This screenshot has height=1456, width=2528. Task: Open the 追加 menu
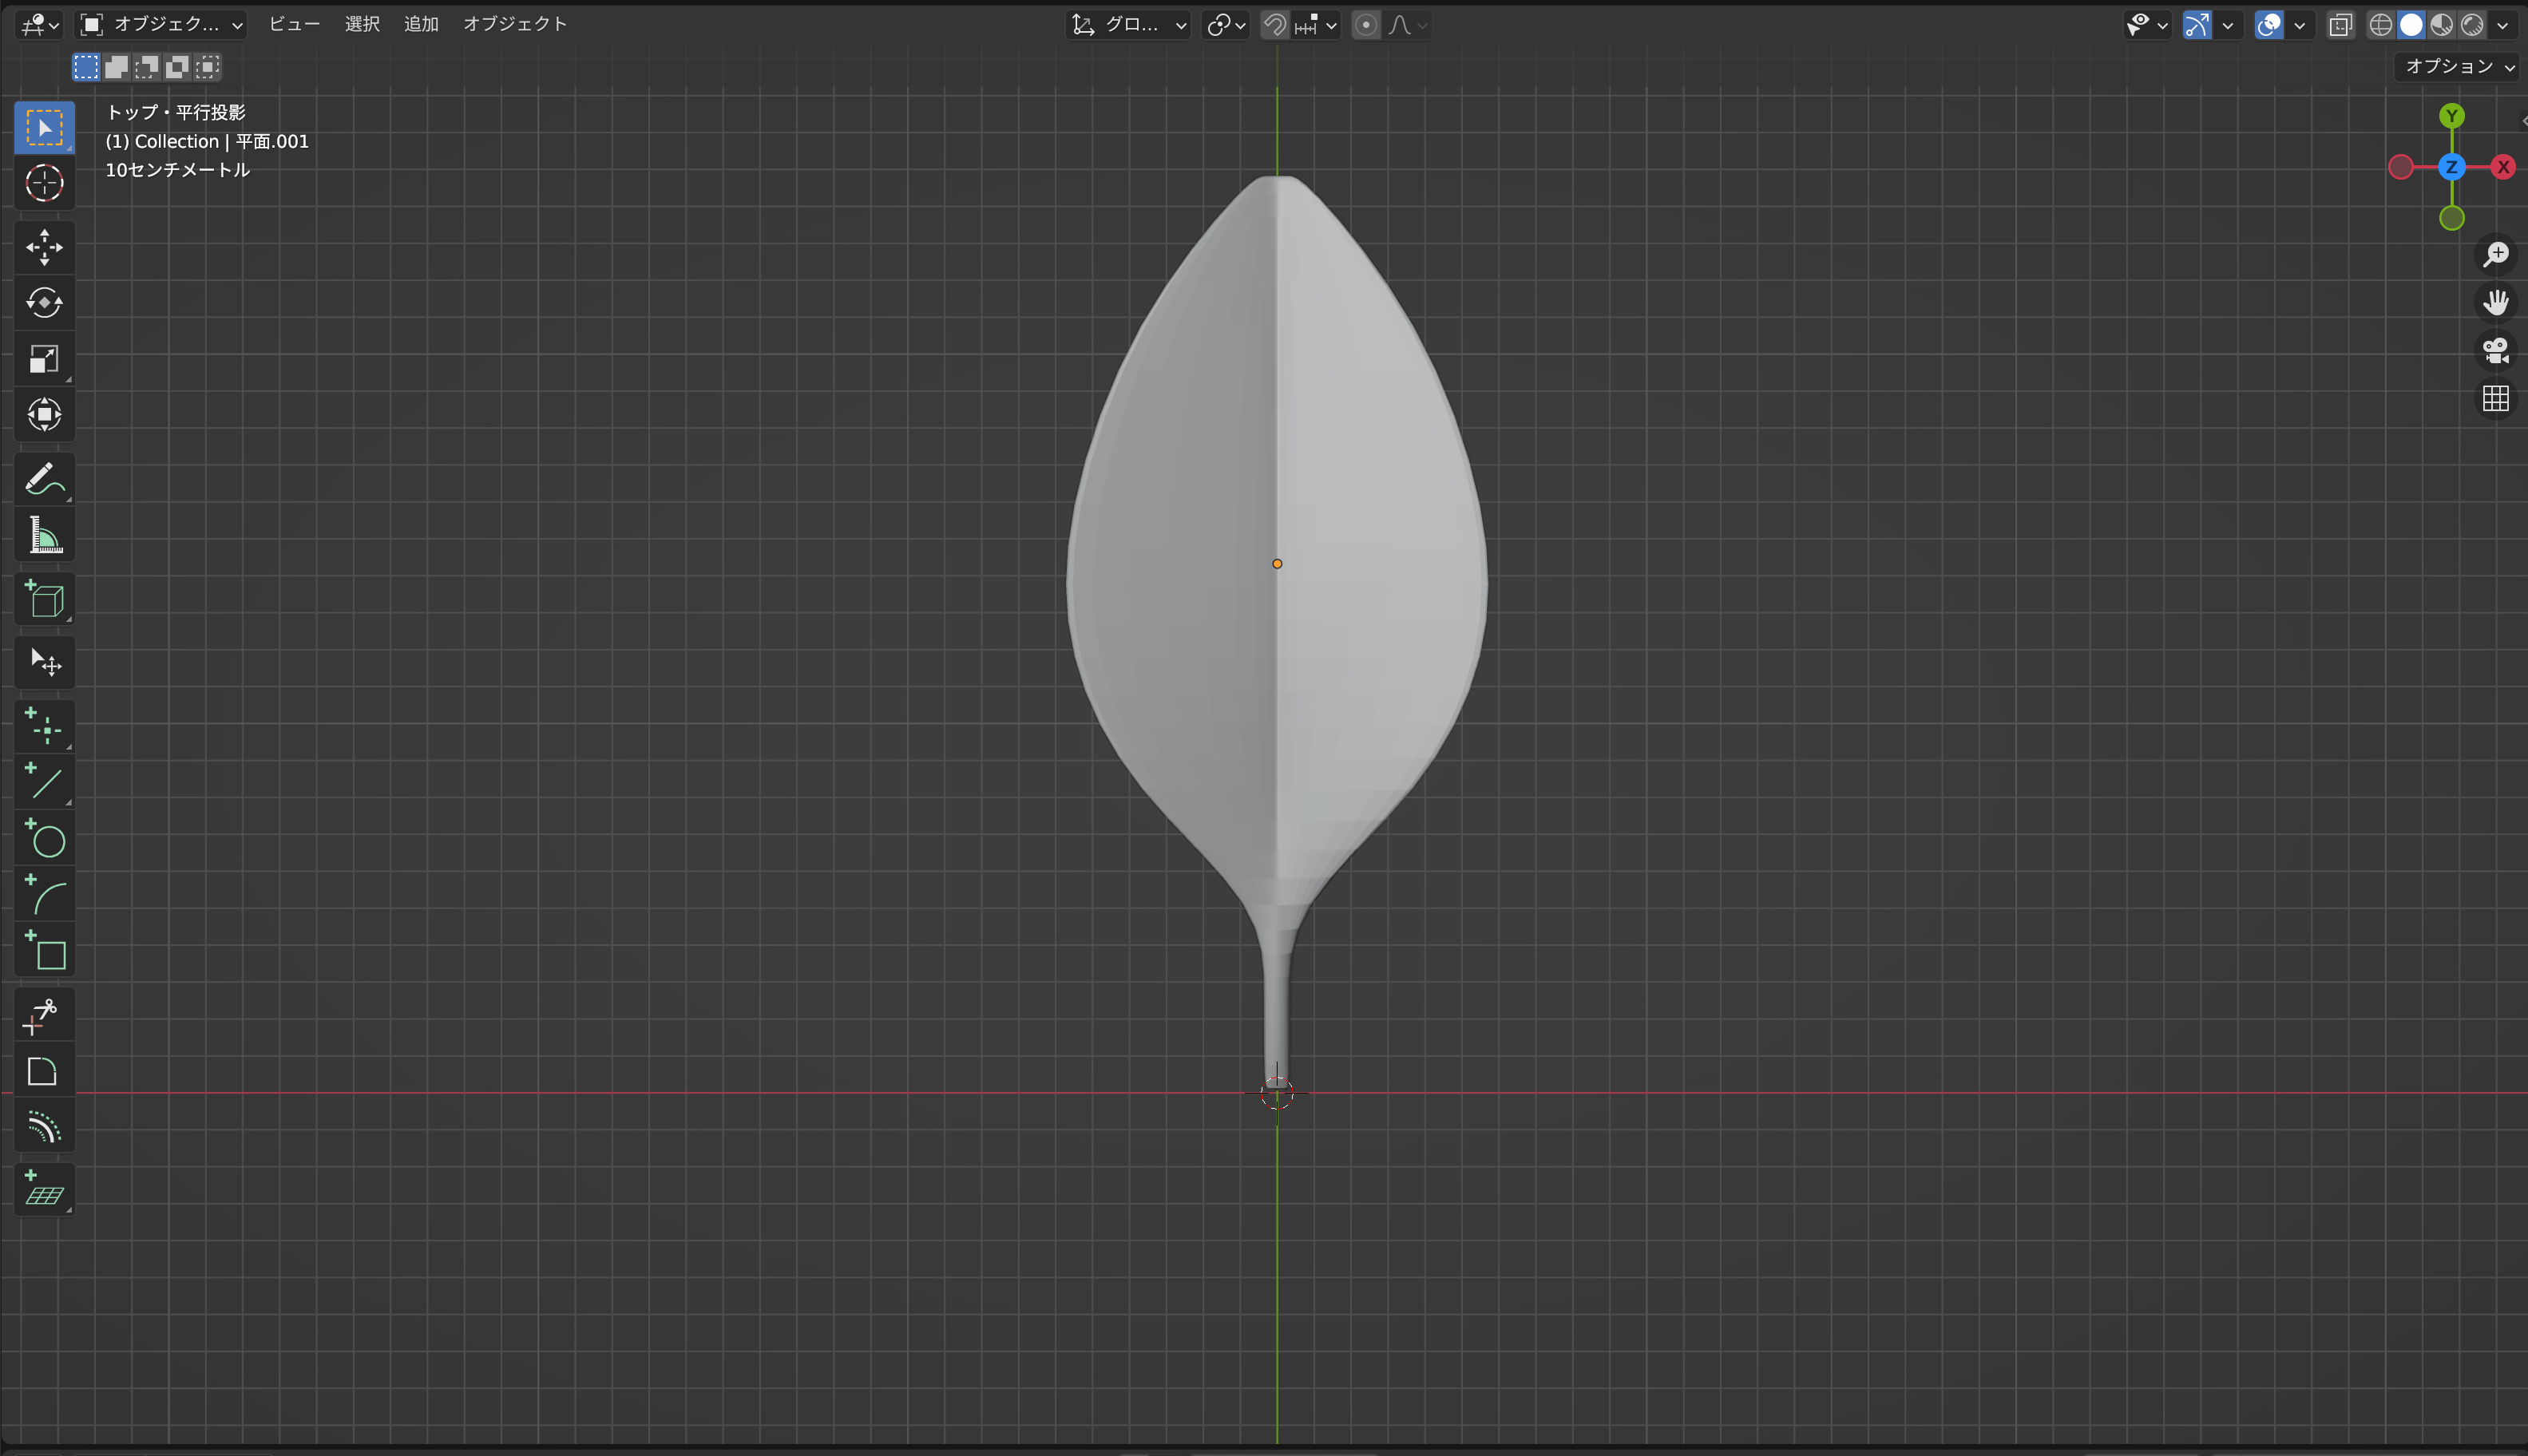tap(421, 24)
